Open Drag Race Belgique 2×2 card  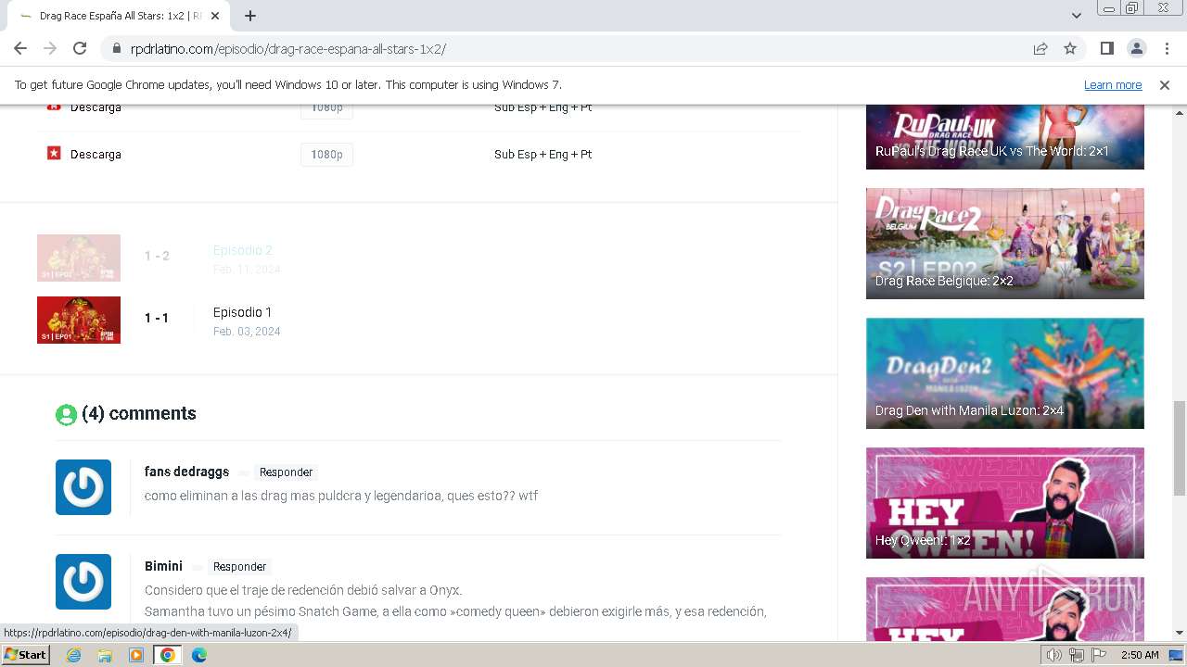tap(1004, 244)
